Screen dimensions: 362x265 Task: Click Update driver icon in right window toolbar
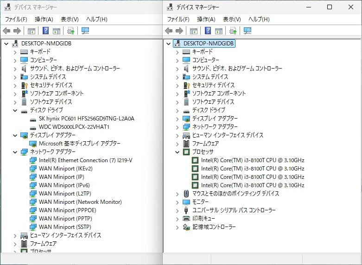tap(233, 31)
